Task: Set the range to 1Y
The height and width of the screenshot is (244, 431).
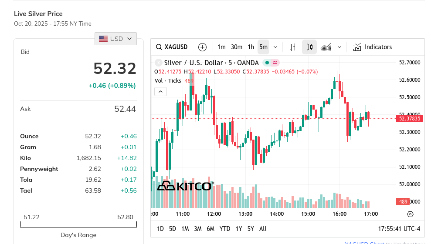Action: point(239,229)
